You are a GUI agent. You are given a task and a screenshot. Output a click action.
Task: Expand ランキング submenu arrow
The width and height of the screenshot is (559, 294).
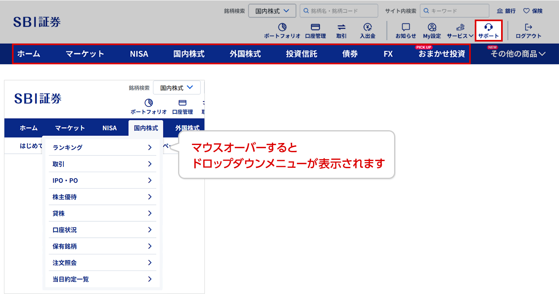click(x=150, y=147)
